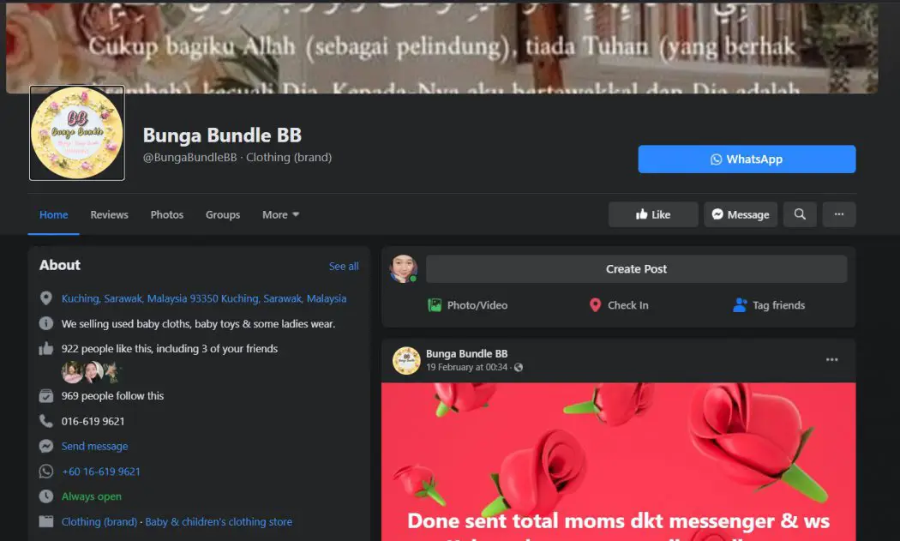This screenshot has height=541, width=900.
Task: Click the phone icon beside 016-619 9621
Action: (x=46, y=421)
